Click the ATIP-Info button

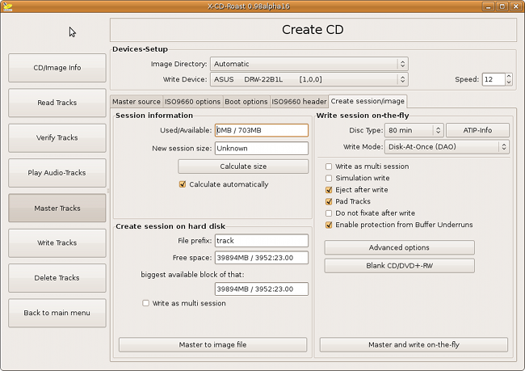pos(477,130)
